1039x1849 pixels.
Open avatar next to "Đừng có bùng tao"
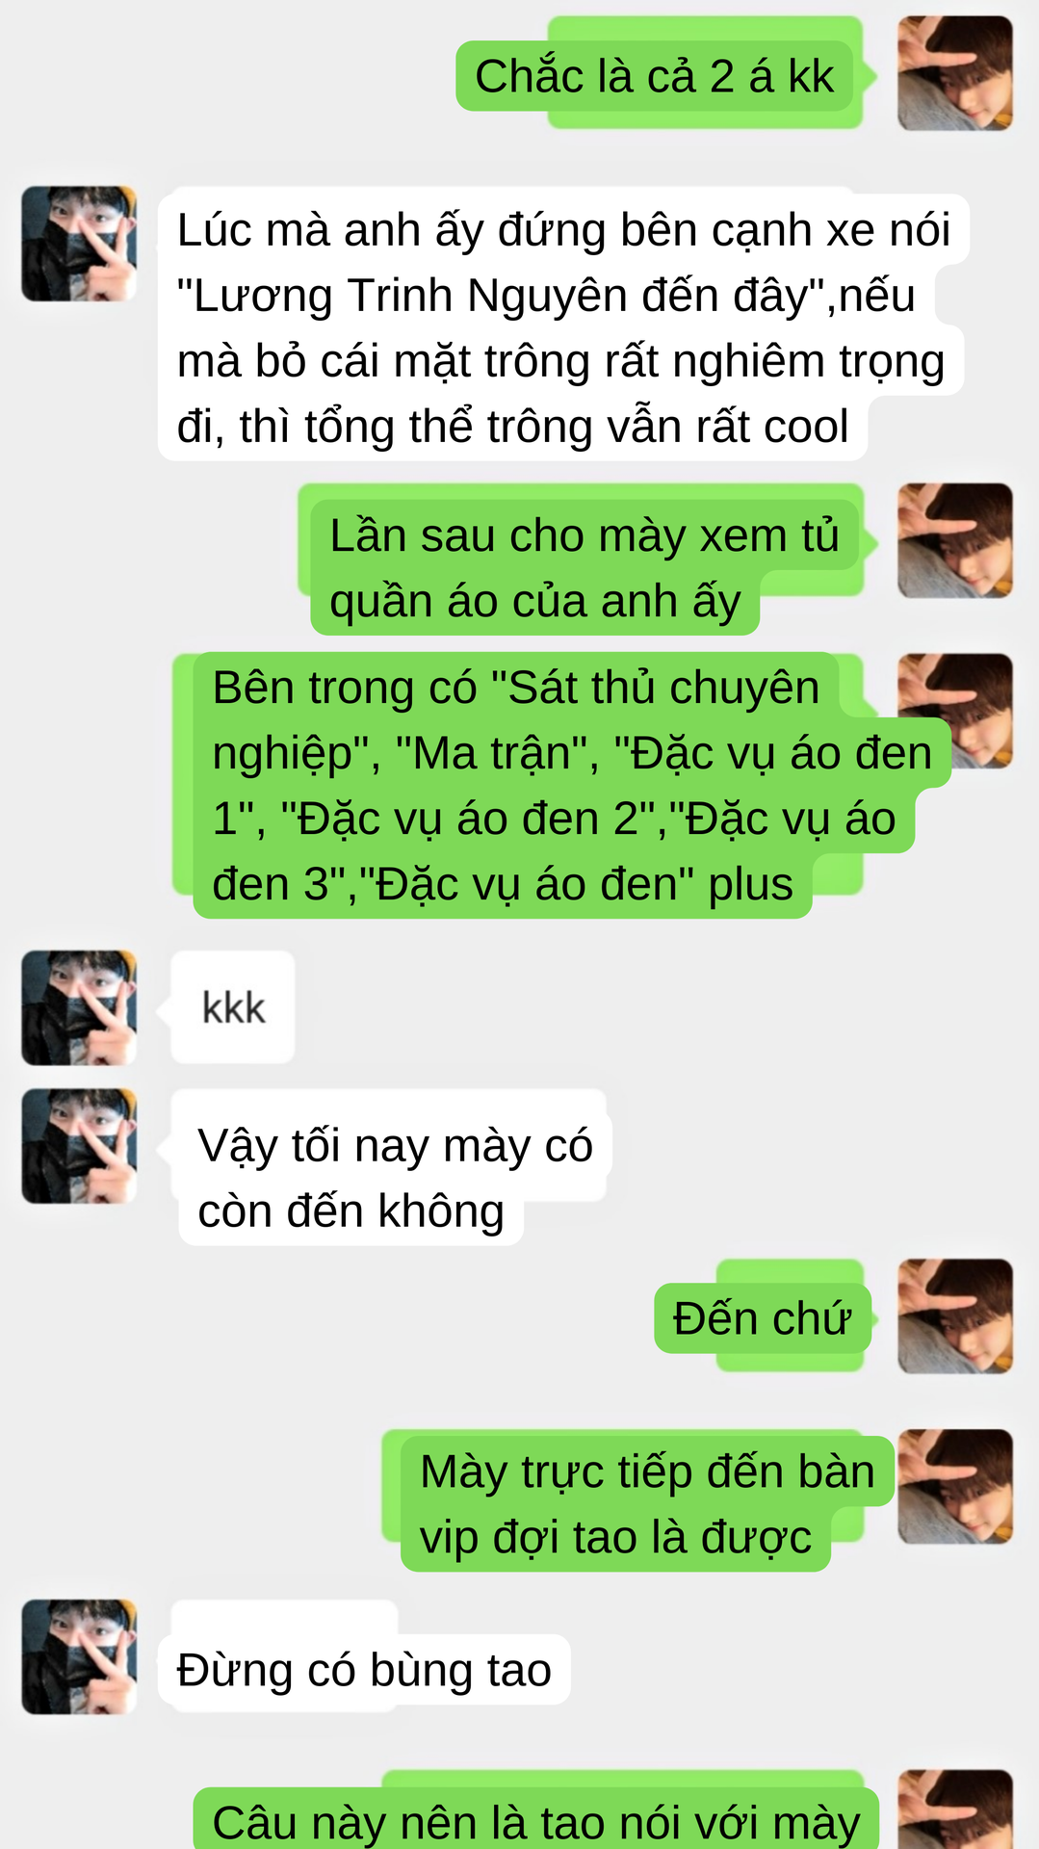pyautogui.click(x=79, y=1656)
